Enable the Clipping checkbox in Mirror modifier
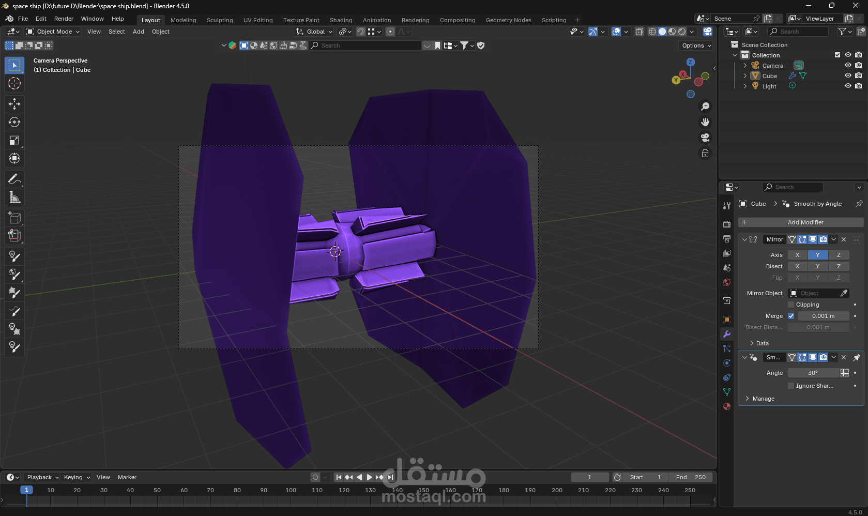 (791, 305)
